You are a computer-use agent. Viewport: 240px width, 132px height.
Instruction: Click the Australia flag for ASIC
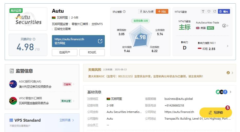click(13, 84)
